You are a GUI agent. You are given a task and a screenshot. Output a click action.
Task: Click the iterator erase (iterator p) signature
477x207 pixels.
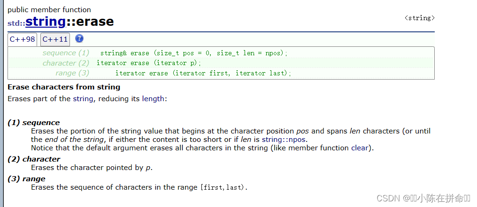click(149, 63)
